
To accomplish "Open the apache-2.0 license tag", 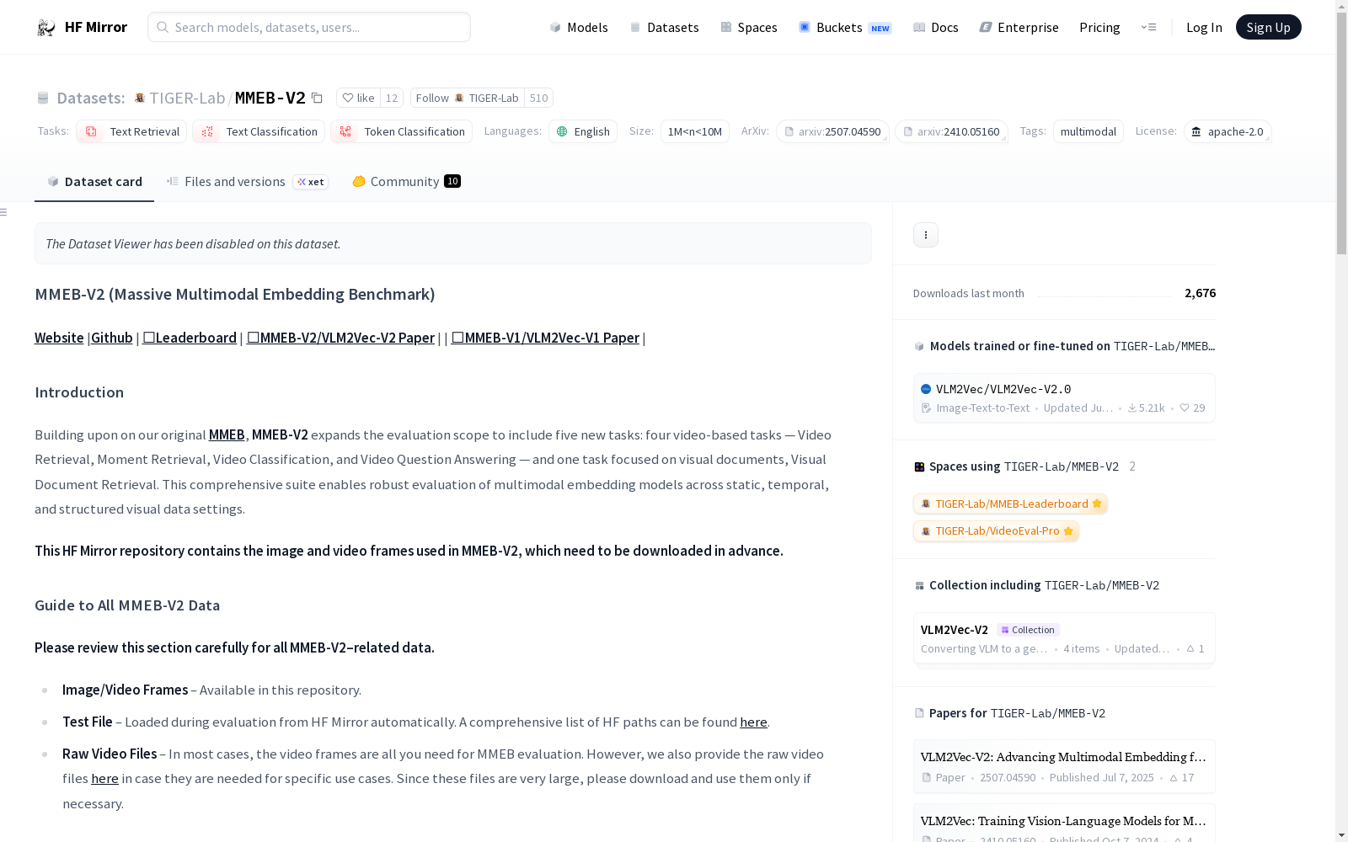I will [1228, 131].
